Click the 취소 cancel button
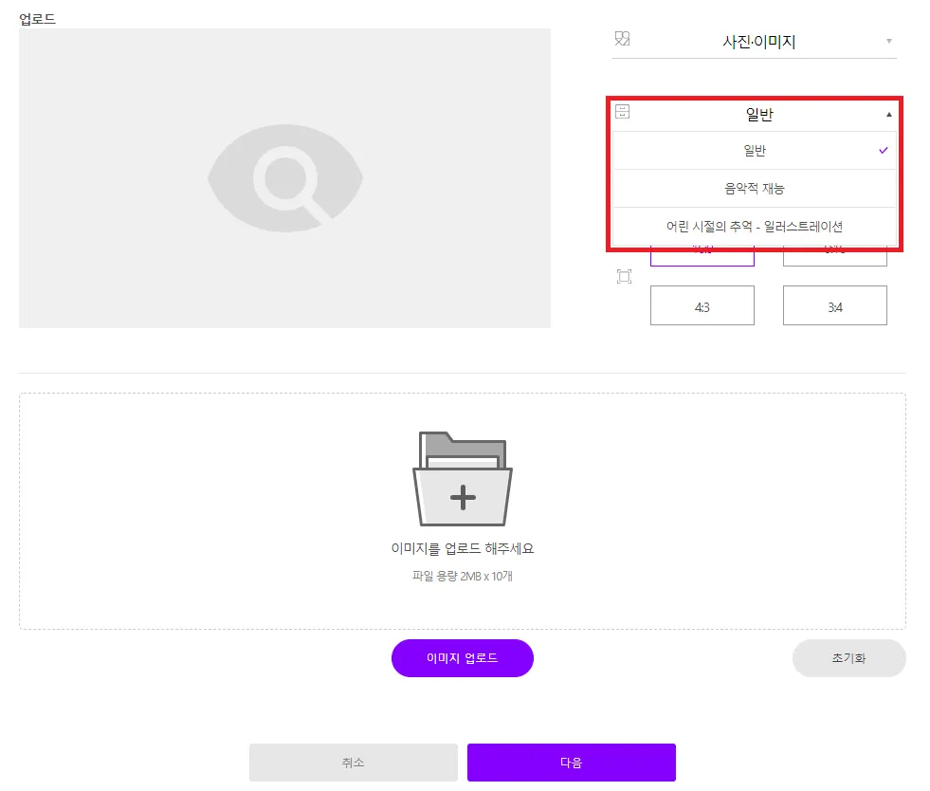 click(354, 763)
